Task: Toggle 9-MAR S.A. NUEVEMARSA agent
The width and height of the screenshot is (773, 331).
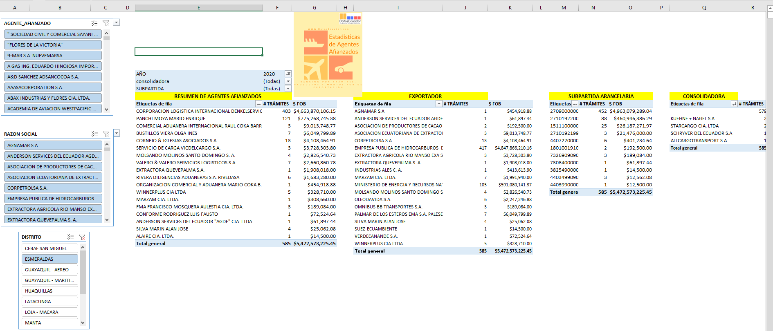Action: pos(53,56)
